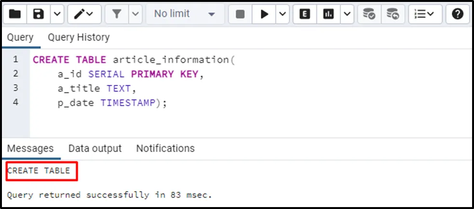This screenshot has width=474, height=209.
Task: Click the Commit database icon
Action: [369, 14]
